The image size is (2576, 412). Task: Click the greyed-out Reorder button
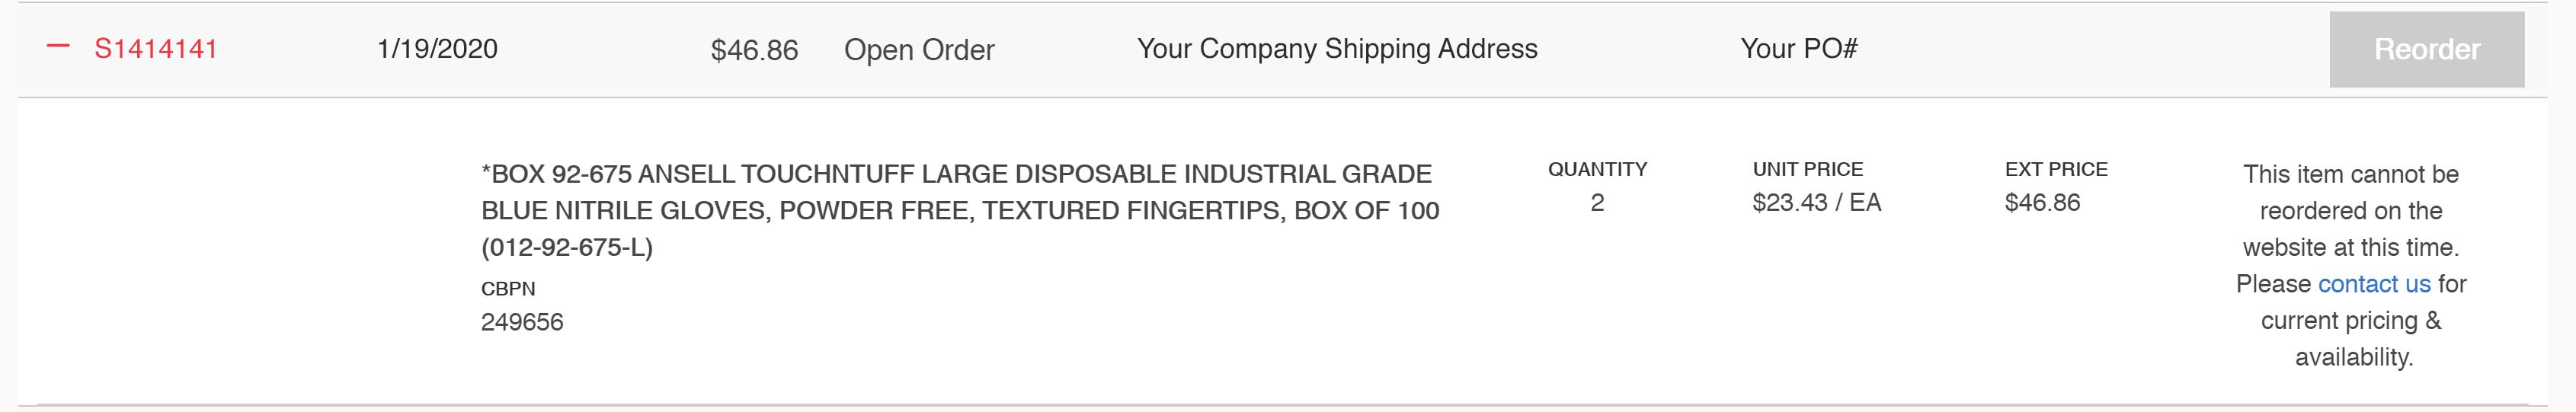click(2426, 50)
